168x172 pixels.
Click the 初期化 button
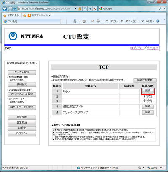click(22, 129)
